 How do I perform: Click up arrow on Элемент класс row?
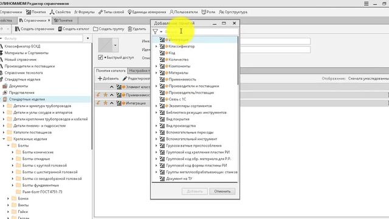[112, 87]
